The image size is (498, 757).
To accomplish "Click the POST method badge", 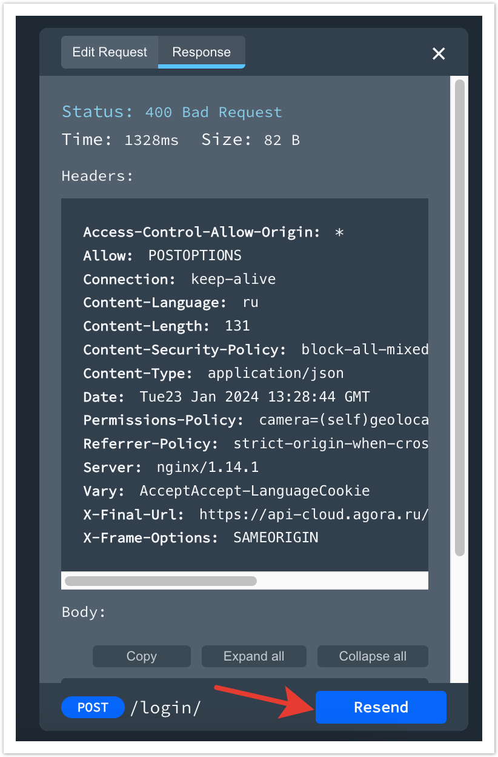I will pyautogui.click(x=93, y=707).
